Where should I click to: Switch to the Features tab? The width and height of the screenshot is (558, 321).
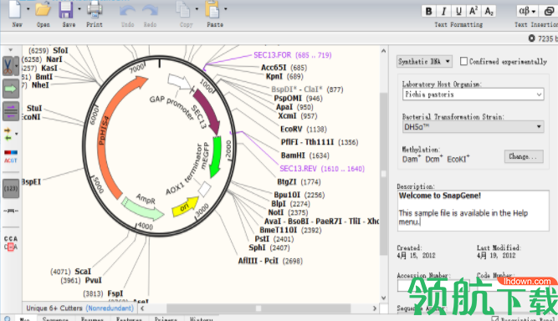[129, 318]
